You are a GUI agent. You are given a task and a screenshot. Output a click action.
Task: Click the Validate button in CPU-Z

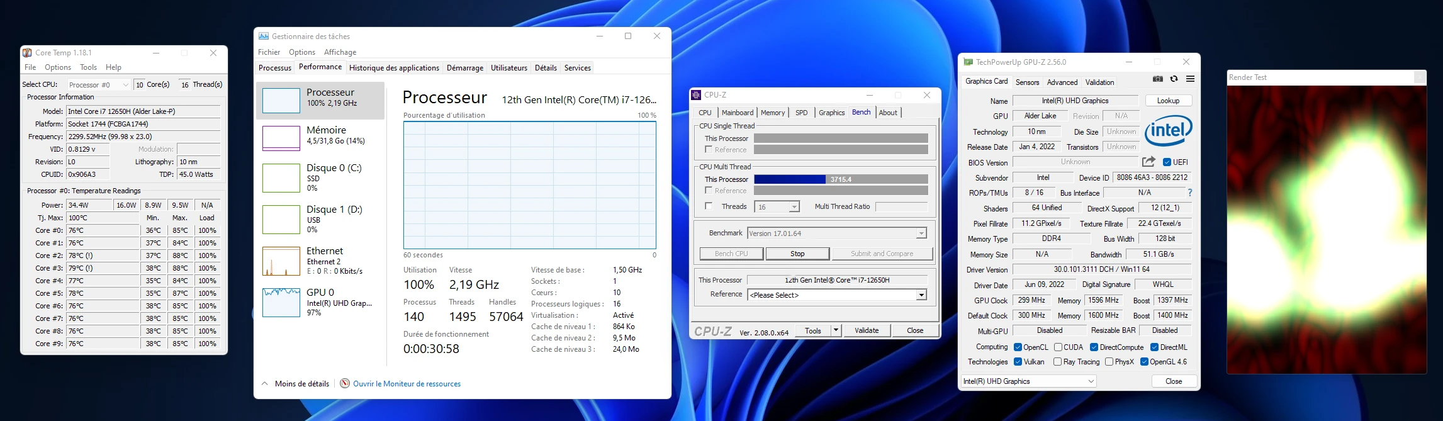click(x=867, y=330)
